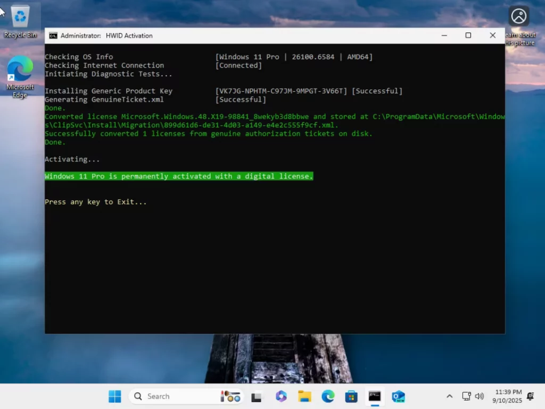The height and width of the screenshot is (409, 545).
Task: Expand the hidden system tray icons
Action: 450,396
